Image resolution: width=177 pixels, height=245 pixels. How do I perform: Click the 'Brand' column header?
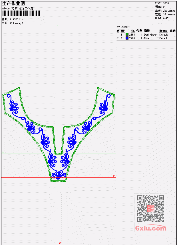click(163, 31)
